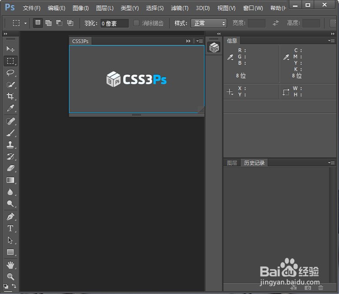Open the CSS3Ps panel flyout menu
This screenshot has height=294, width=339.
(200, 41)
